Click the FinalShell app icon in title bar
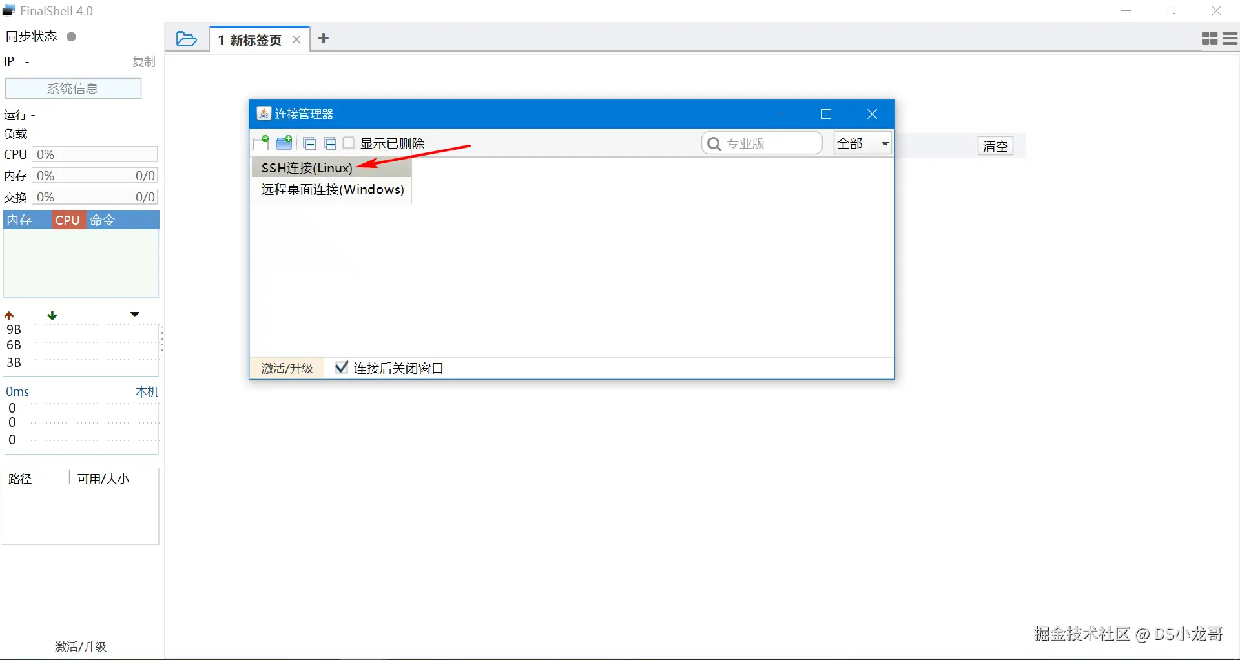Image resolution: width=1240 pixels, height=660 pixels. coord(9,11)
